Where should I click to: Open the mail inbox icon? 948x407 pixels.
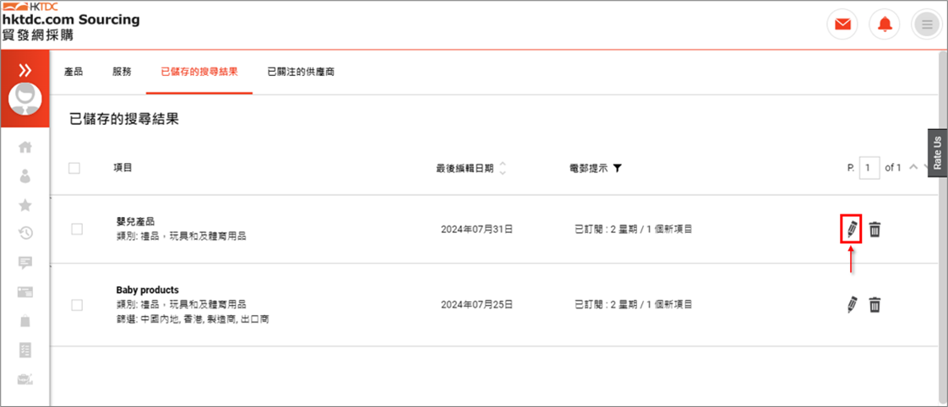(x=842, y=24)
